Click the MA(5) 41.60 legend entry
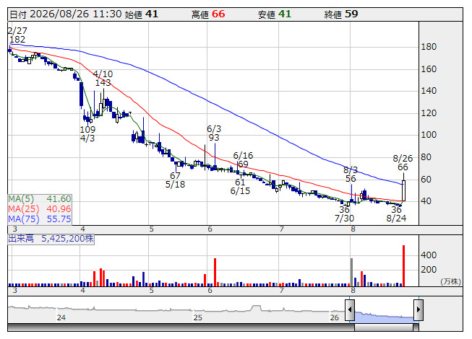The image size is (472, 339). point(40,199)
